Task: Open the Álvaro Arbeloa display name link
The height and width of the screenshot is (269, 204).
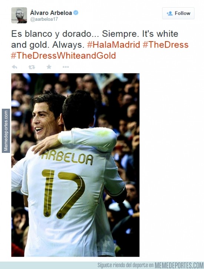Action: [51, 13]
